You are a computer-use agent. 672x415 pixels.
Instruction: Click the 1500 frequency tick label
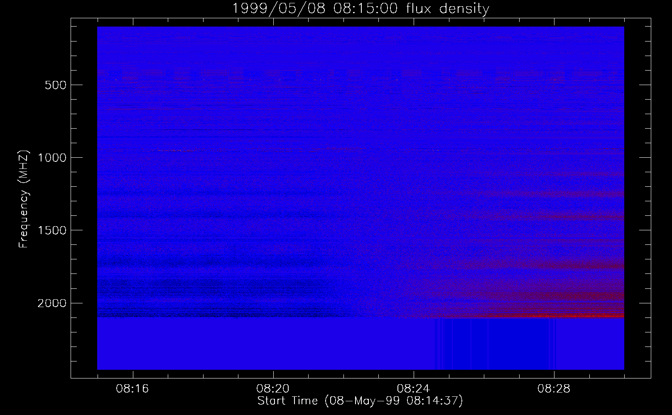coord(52,230)
